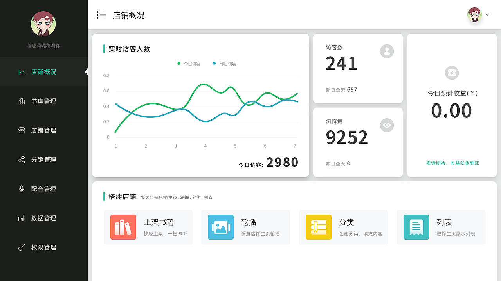Click the 配音管理 microphone icon
The image size is (501, 281).
pyautogui.click(x=22, y=189)
